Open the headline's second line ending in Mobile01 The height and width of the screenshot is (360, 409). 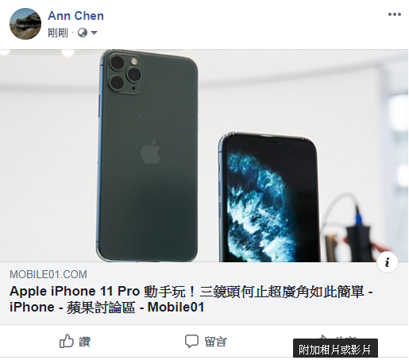pos(107,308)
